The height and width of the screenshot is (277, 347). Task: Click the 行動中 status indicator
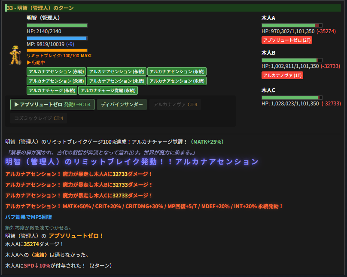(x=37, y=62)
